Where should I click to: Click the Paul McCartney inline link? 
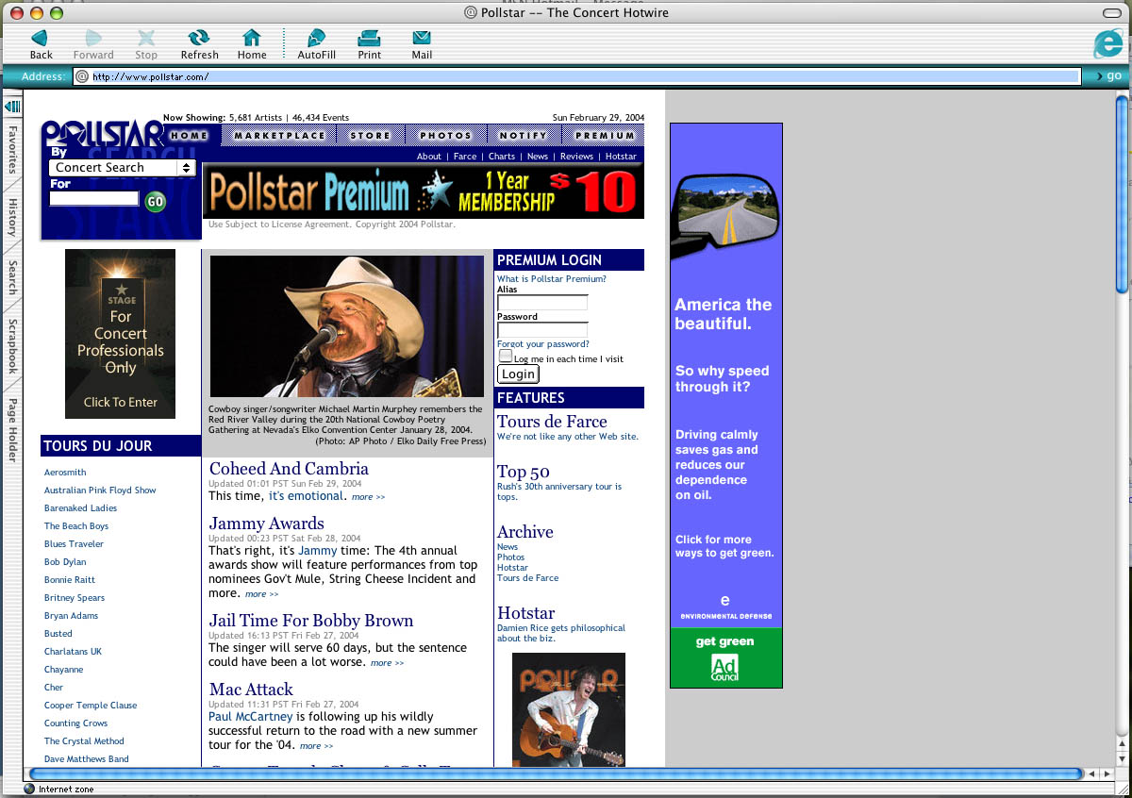[251, 717]
